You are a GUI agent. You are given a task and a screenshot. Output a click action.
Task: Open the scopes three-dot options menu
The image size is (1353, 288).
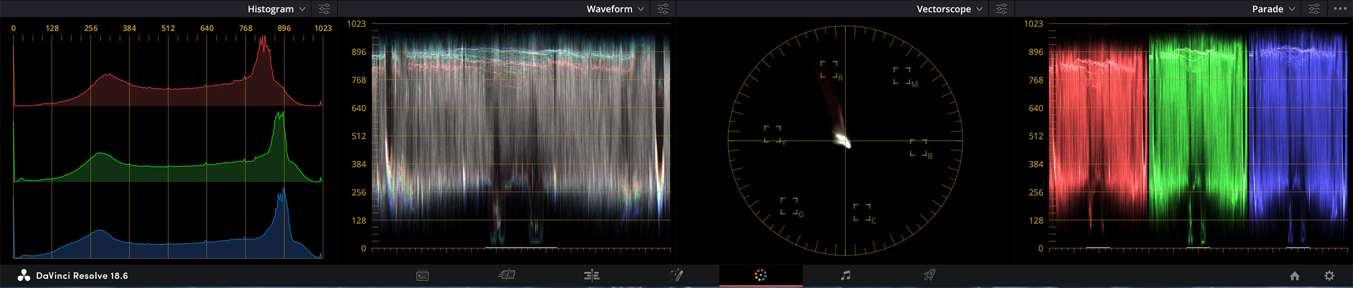(x=1340, y=9)
